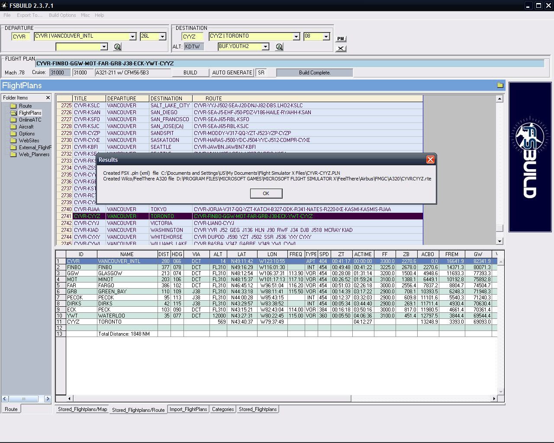This screenshot has width=554, height=443.
Task: Open the folder icon in the FlightPlans header
Action: pyautogui.click(x=500, y=85)
